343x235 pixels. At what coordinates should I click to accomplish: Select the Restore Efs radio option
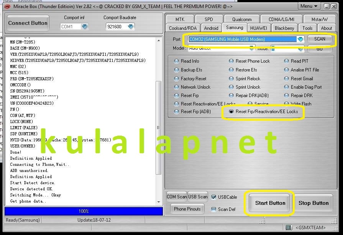click(231, 70)
